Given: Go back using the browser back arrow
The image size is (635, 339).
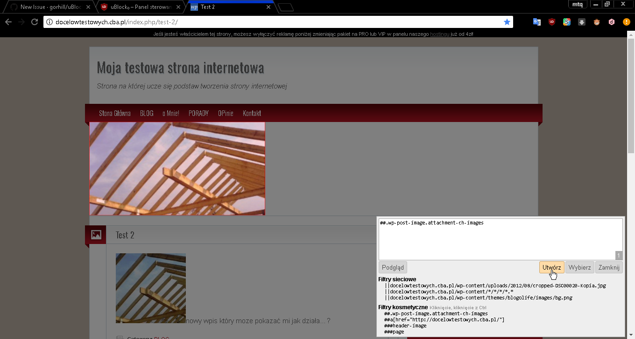Looking at the screenshot, I should point(8,22).
